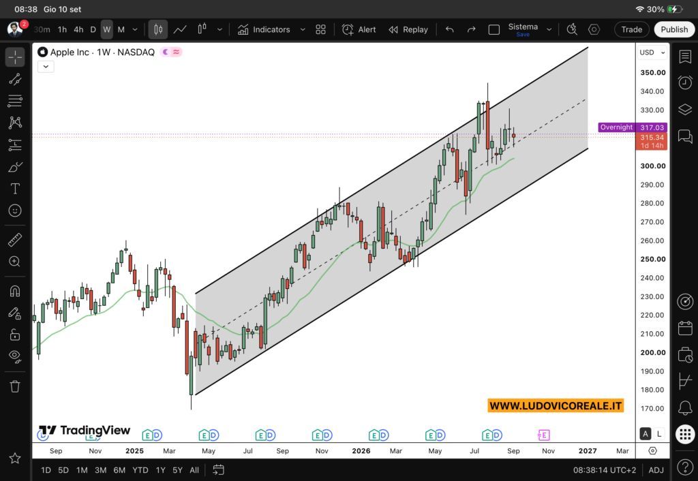Open the Trade panel
Screen dimensions: 698x481
tap(632, 29)
